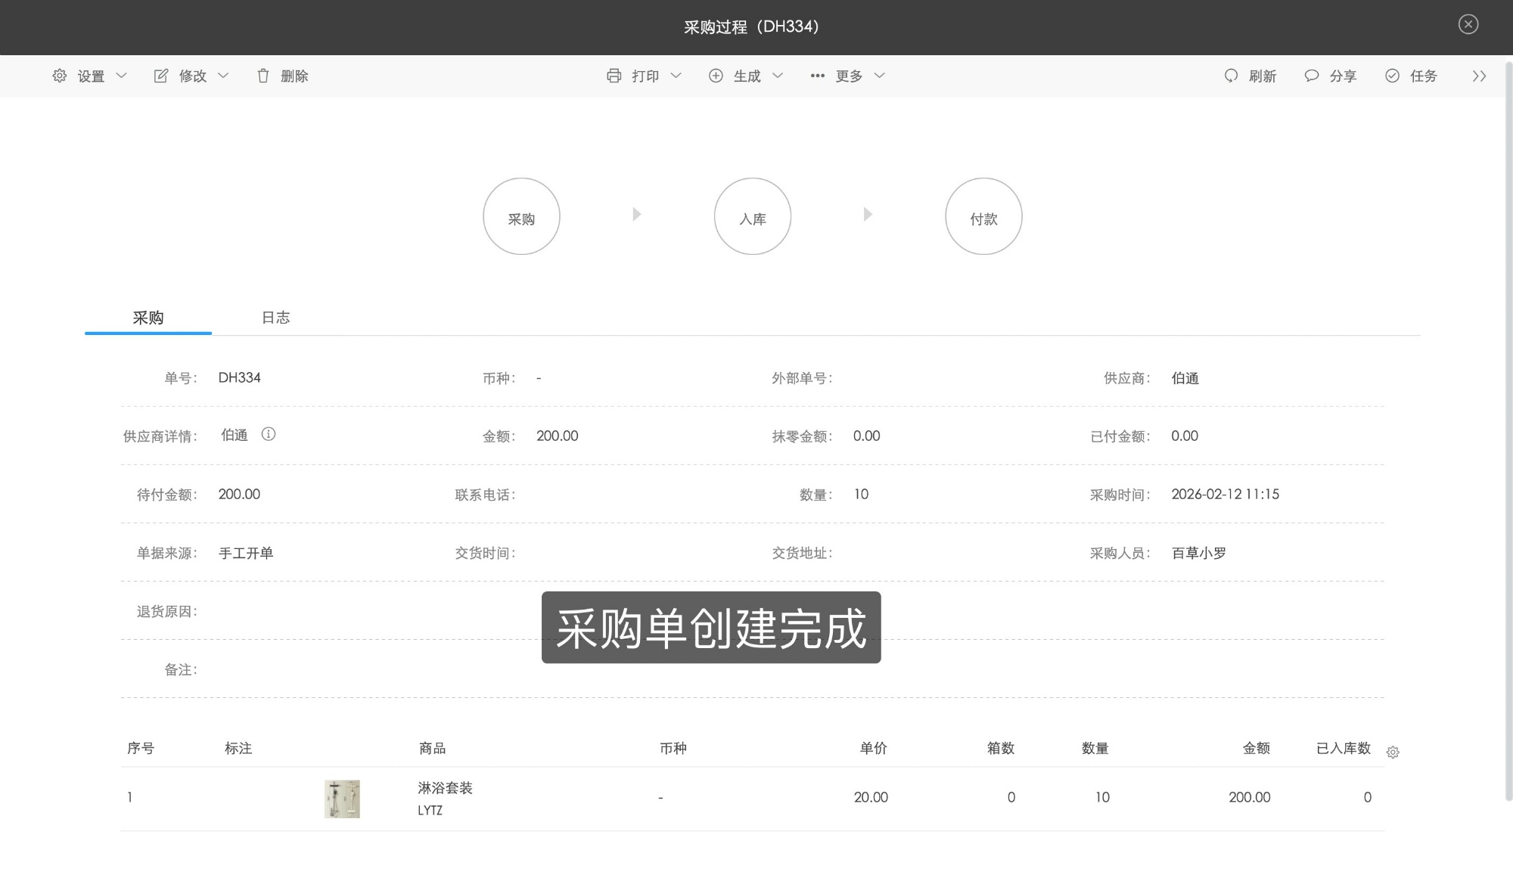This screenshot has height=878, width=1513.
Task: Switch to the 日志 log tab
Action: (x=275, y=318)
